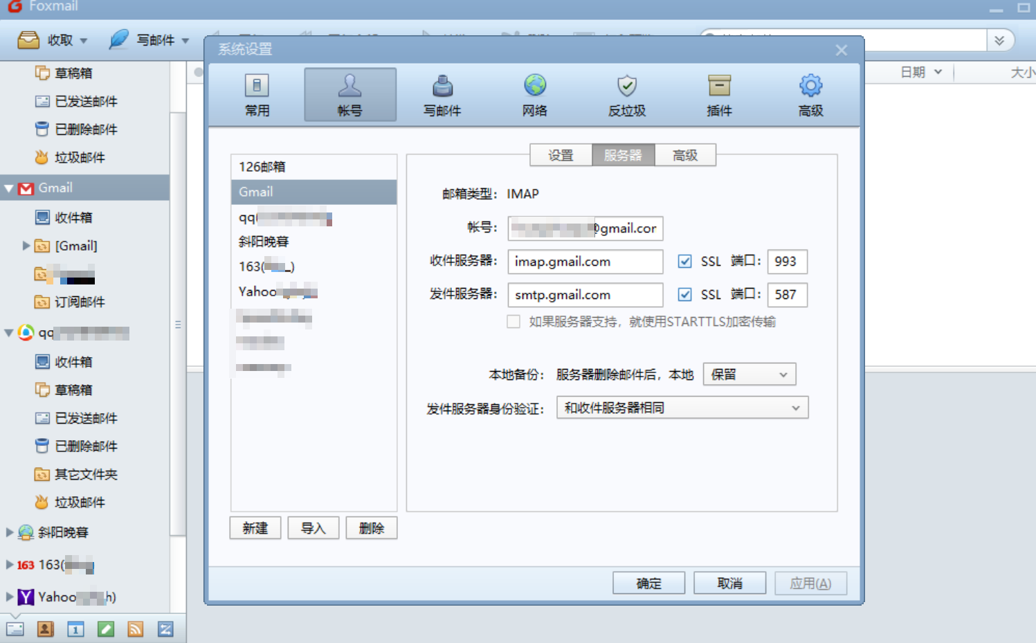
Task: Click the 帐号 email address field
Action: tap(585, 228)
